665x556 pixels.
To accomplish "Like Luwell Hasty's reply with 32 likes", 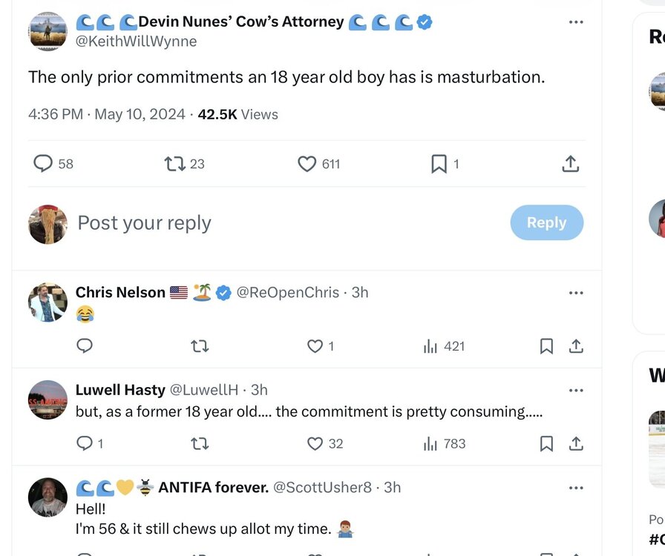I will pos(315,443).
